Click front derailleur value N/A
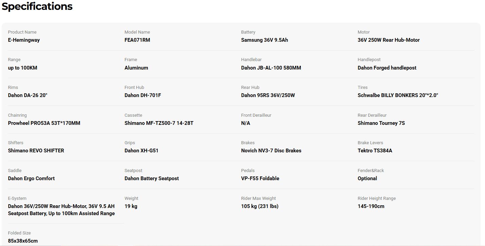Screen dimensions: 485x246 coord(245,123)
